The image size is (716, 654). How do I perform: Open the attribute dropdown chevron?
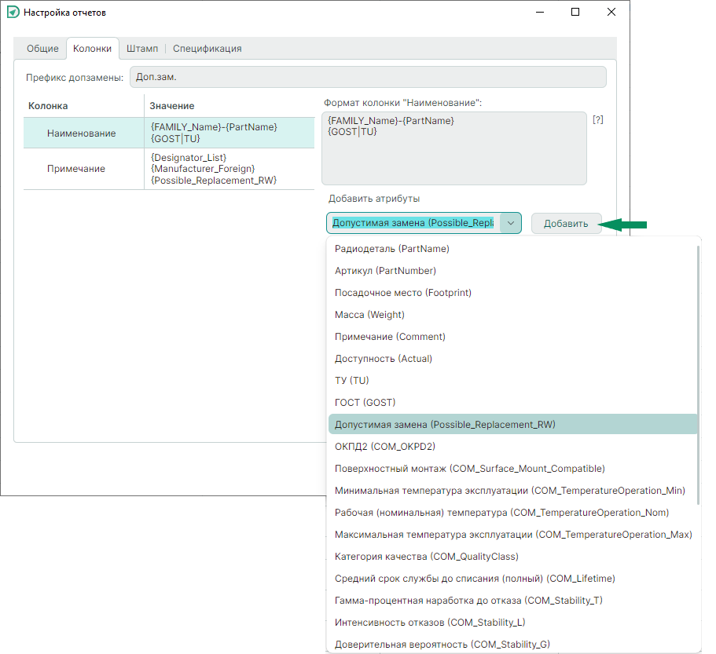[x=510, y=223]
